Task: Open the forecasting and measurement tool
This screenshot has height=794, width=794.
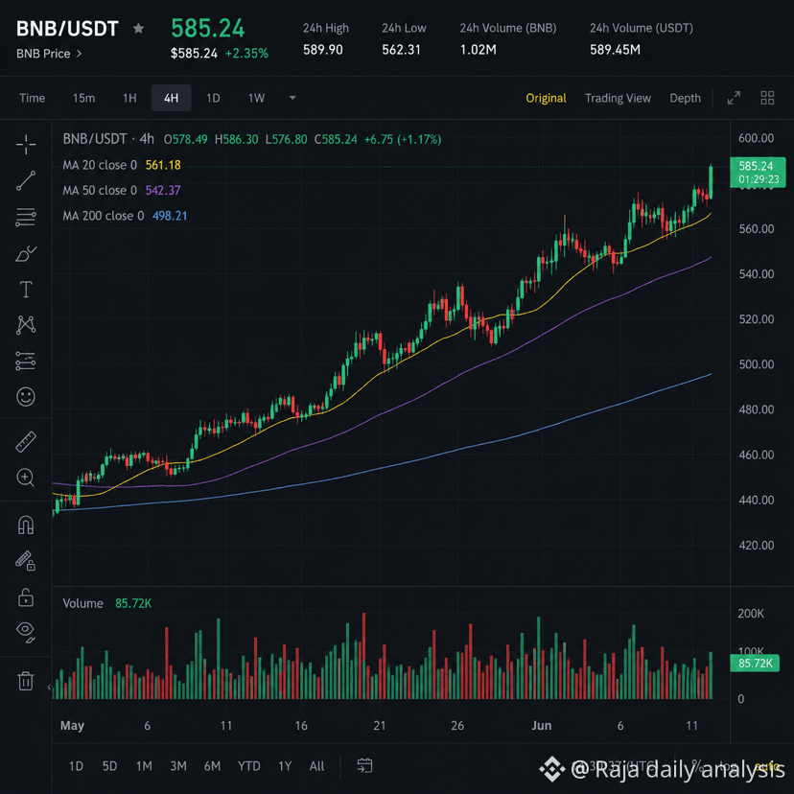Action: 26,362
